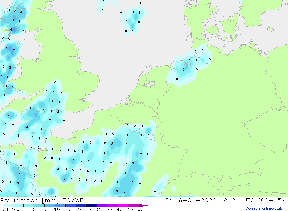The width and height of the screenshot is (288, 211).
Task: Click the '45' legend scale label
Action: coord(130,209)
